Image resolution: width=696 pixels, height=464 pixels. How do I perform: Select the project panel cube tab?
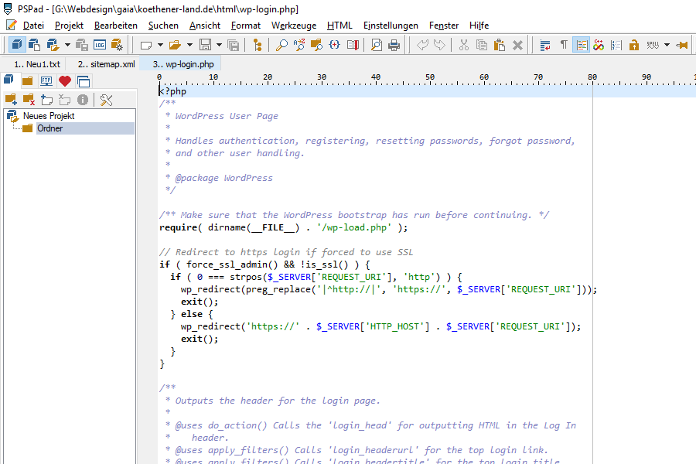[9, 80]
